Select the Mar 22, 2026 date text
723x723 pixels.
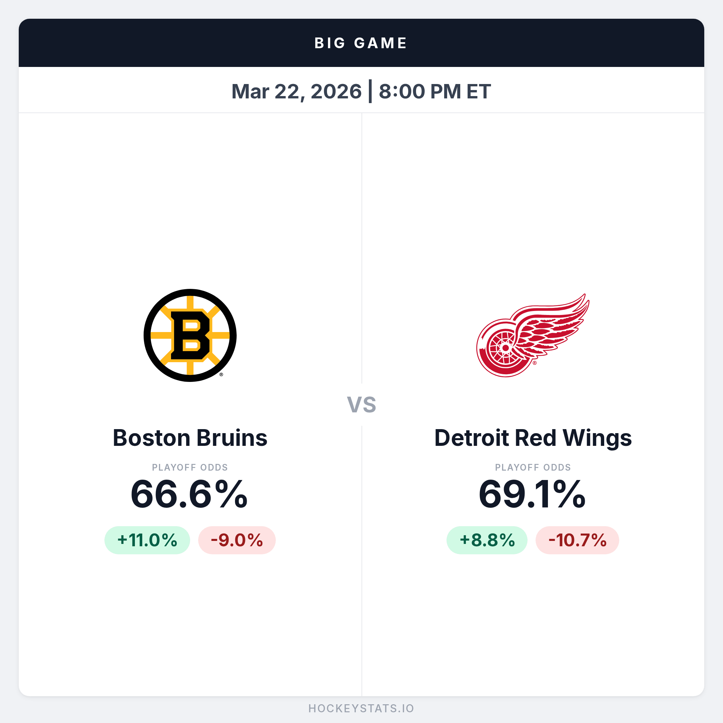click(296, 91)
